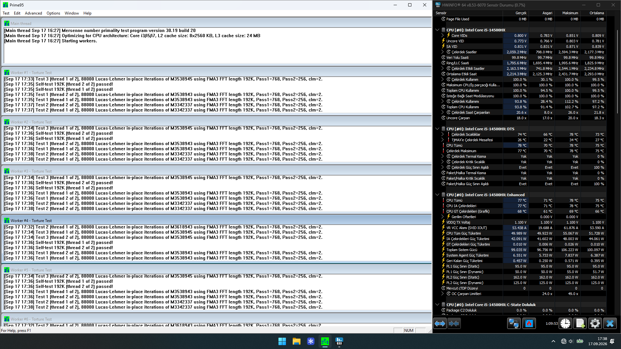Select the Toplam Sistem Gücü sensor row

point(520,250)
